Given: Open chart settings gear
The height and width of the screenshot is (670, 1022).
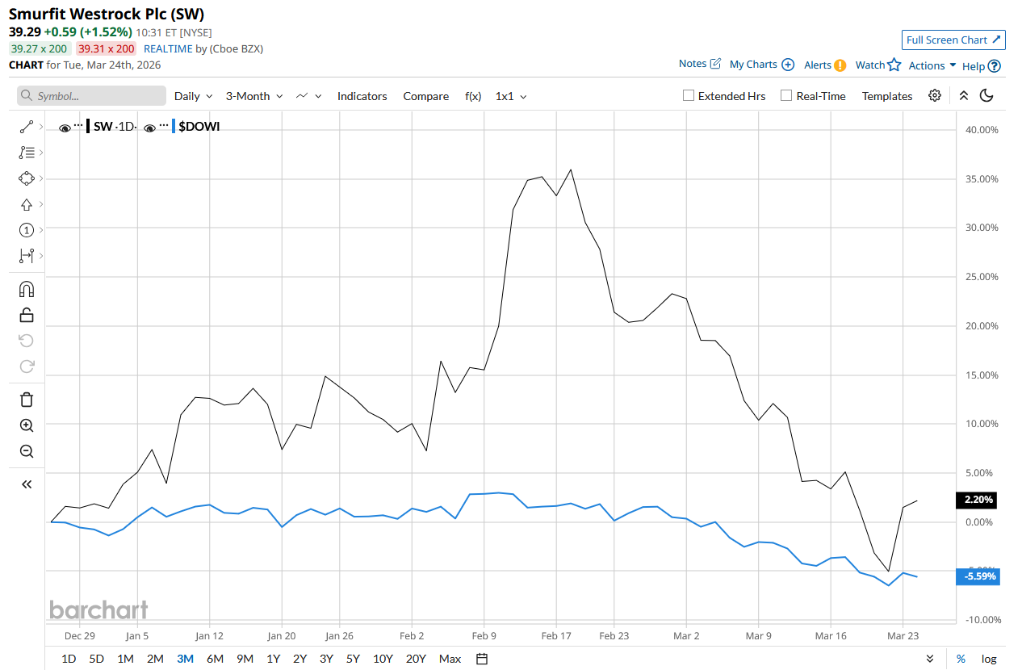Looking at the screenshot, I should click(x=935, y=95).
